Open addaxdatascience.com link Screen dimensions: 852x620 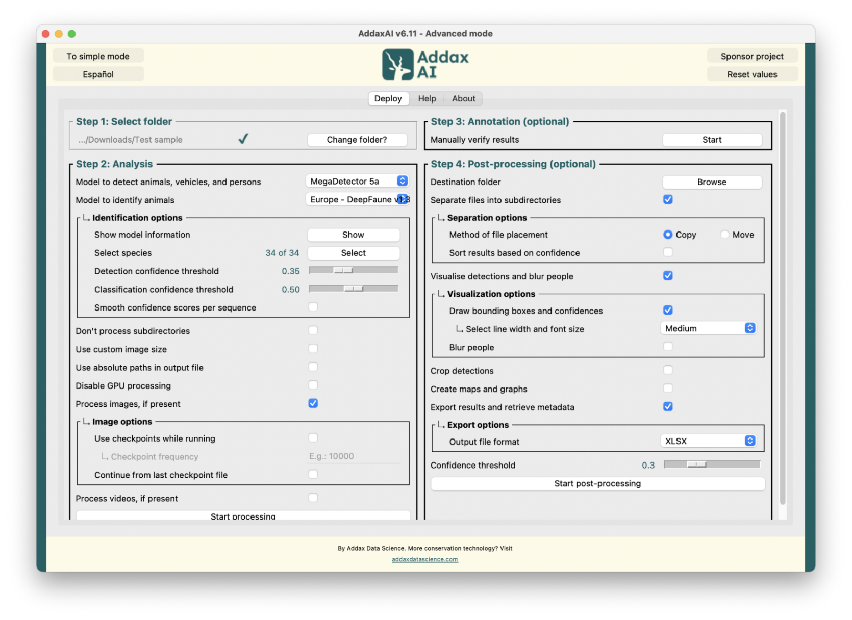(x=424, y=559)
